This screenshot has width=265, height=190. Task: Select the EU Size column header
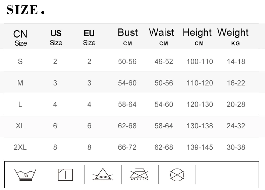[89, 38]
